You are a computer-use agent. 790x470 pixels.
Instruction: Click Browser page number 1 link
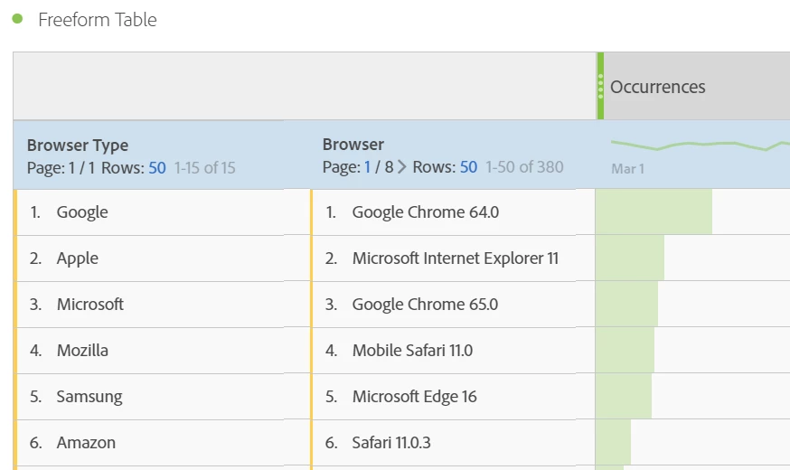pyautogui.click(x=367, y=166)
